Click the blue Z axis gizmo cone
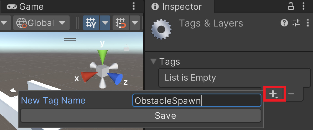 click(115, 79)
